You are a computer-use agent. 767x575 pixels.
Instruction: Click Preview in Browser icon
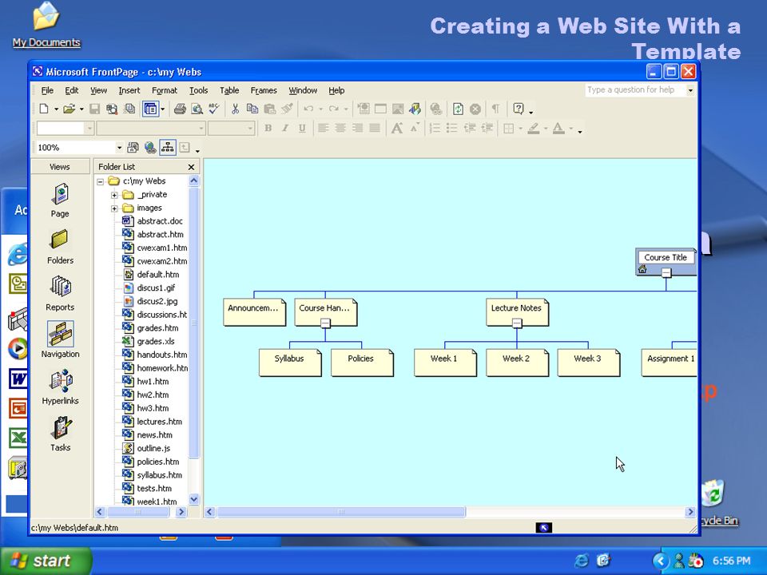pos(197,109)
